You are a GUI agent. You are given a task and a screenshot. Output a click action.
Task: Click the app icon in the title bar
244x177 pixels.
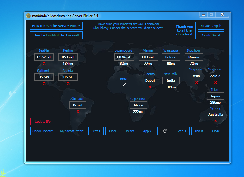pos(28,16)
